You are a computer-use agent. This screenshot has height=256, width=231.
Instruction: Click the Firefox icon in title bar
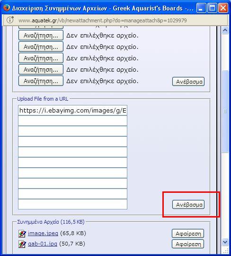point(7,8)
